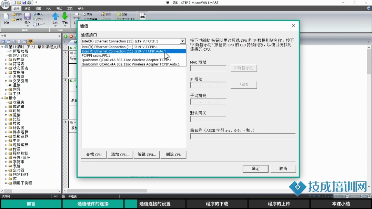Viewport: 372px width, 209px height.
Task: Expand the PROFINET instruction folder
Action: tap(6, 175)
